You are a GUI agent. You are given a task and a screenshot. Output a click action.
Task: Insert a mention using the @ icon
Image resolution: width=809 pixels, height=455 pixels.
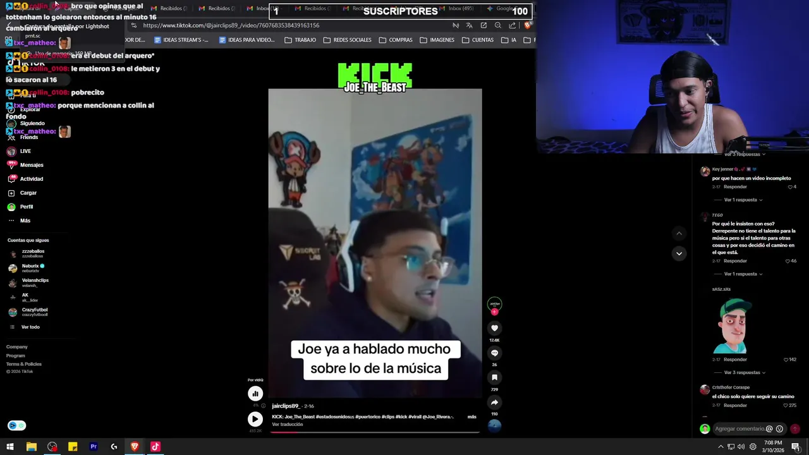coord(769,428)
